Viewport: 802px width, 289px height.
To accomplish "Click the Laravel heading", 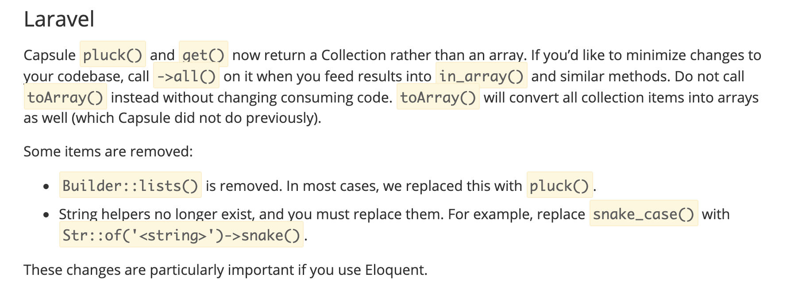I will coord(59,19).
